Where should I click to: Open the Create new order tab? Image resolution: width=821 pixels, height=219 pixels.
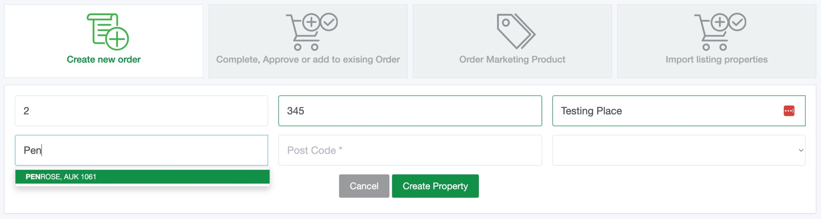[x=104, y=41]
